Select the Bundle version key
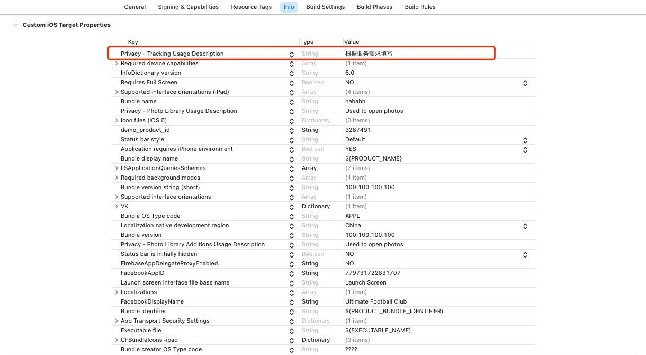The image size is (646, 355). pyautogui.click(x=141, y=235)
